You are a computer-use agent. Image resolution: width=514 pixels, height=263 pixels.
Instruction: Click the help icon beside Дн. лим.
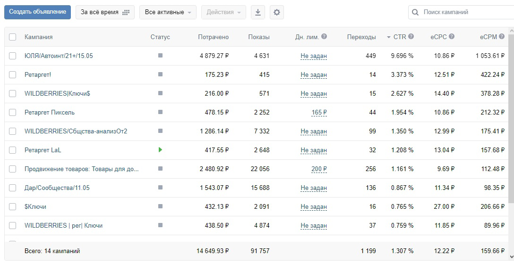click(324, 37)
